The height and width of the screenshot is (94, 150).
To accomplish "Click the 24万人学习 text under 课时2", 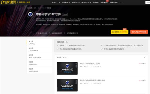I will (97, 83).
